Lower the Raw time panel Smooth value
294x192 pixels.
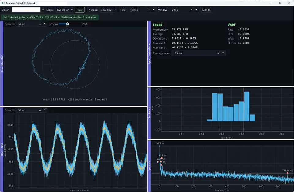(x=45, y=110)
